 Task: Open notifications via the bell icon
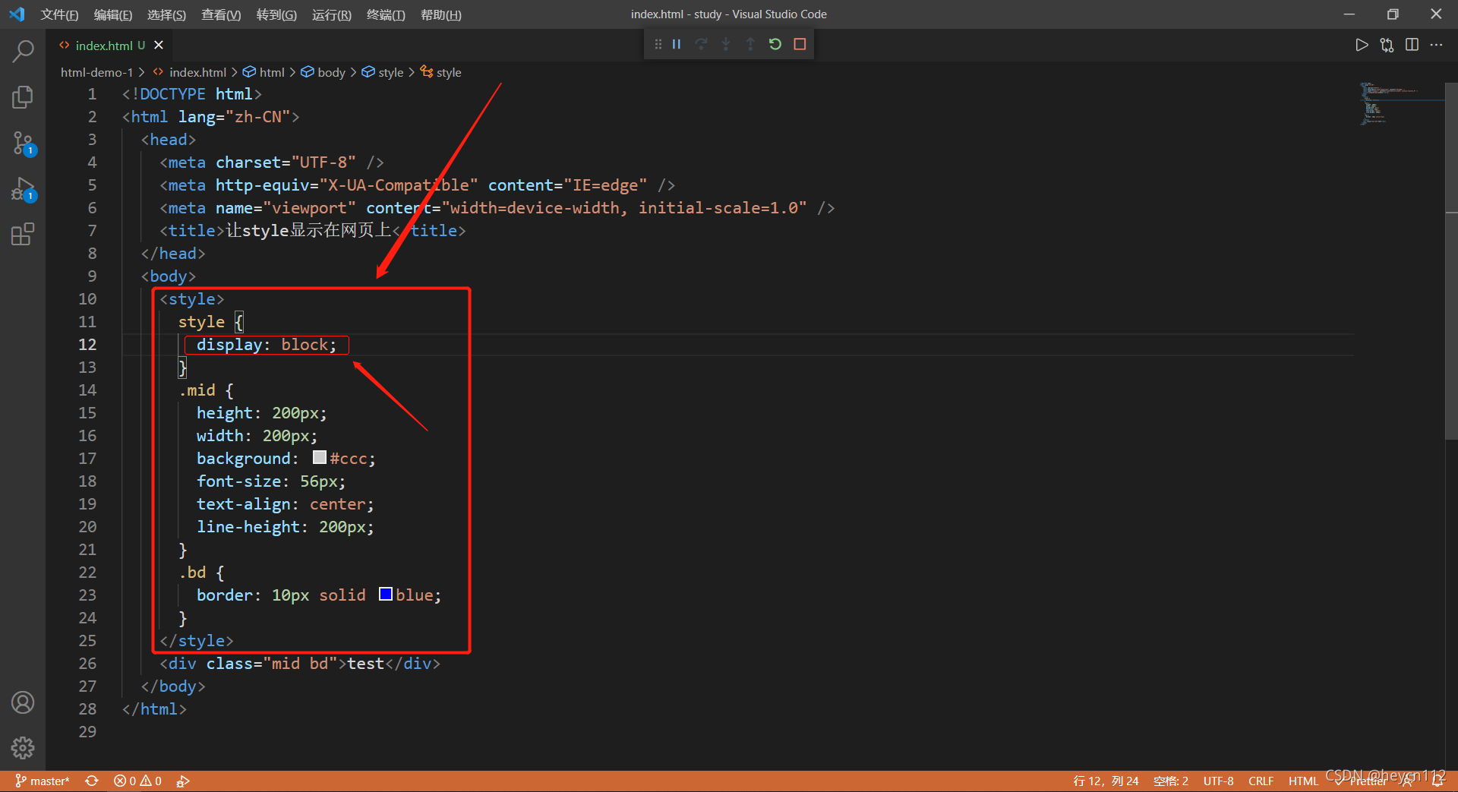(x=1438, y=781)
